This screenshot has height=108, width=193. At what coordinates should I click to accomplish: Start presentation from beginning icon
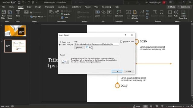coord(33,2)
